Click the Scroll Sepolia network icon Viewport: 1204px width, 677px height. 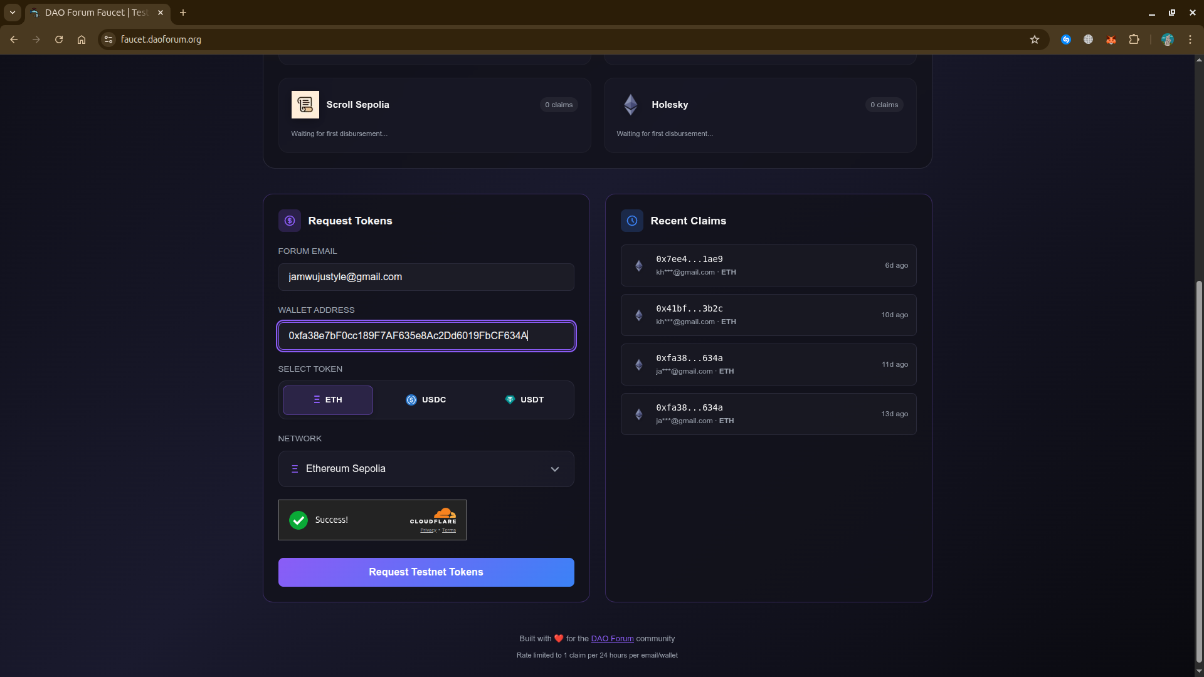305,105
